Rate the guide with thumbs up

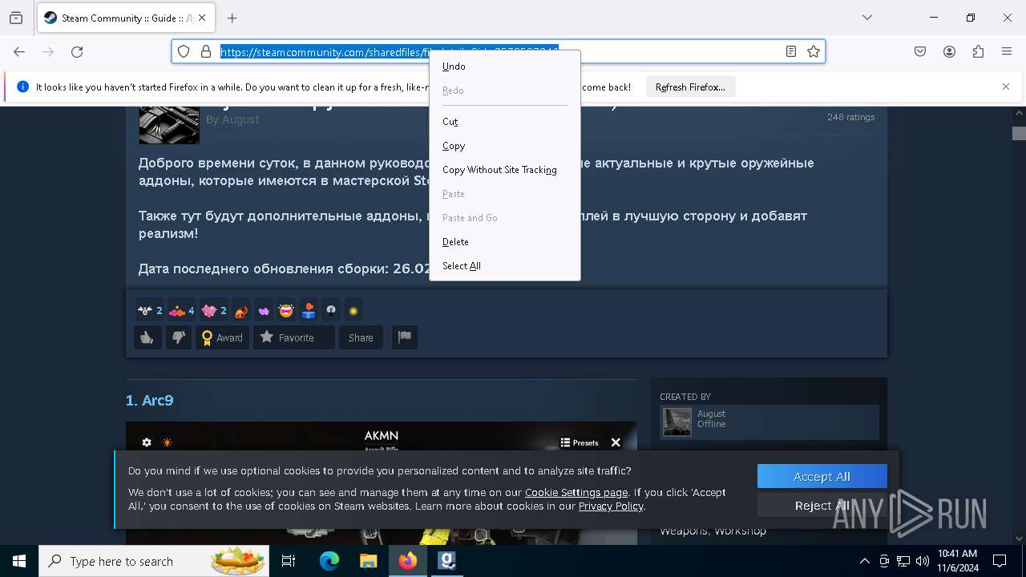coord(147,337)
